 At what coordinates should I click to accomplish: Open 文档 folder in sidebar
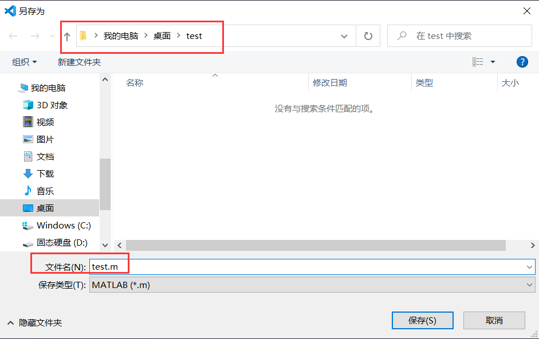pyautogui.click(x=45, y=157)
